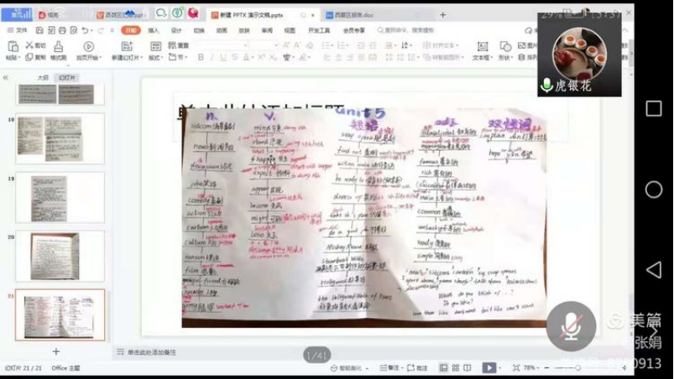Toggle the muted microphone button
The height and width of the screenshot is (379, 674).
[571, 325]
